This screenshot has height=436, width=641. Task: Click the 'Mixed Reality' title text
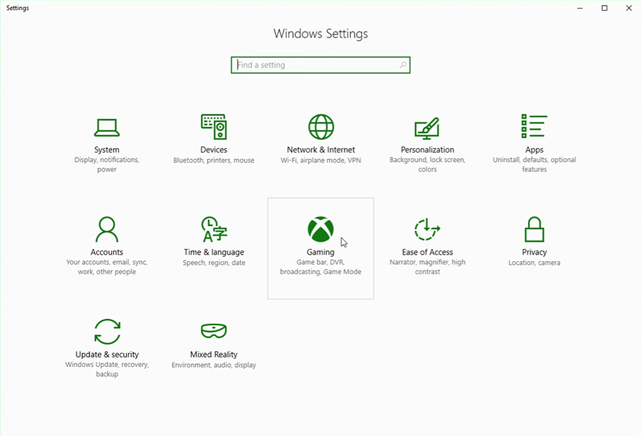(x=214, y=355)
